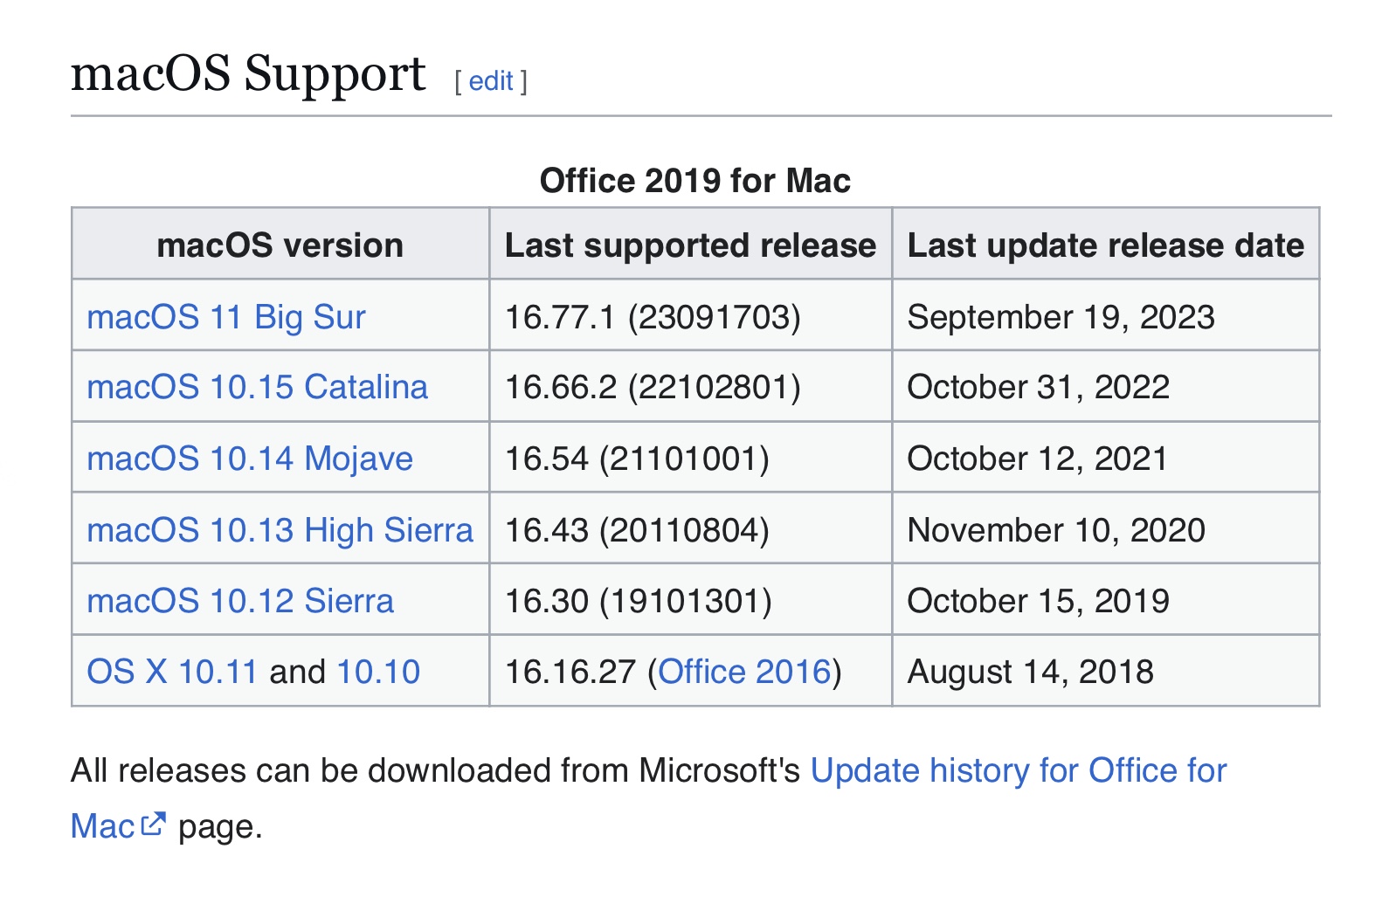Image resolution: width=1382 pixels, height=897 pixels.
Task: Click the macOS Support section heading
Action: [x=248, y=73]
